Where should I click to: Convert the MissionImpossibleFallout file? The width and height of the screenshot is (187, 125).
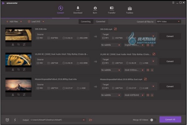(x=170, y=86)
